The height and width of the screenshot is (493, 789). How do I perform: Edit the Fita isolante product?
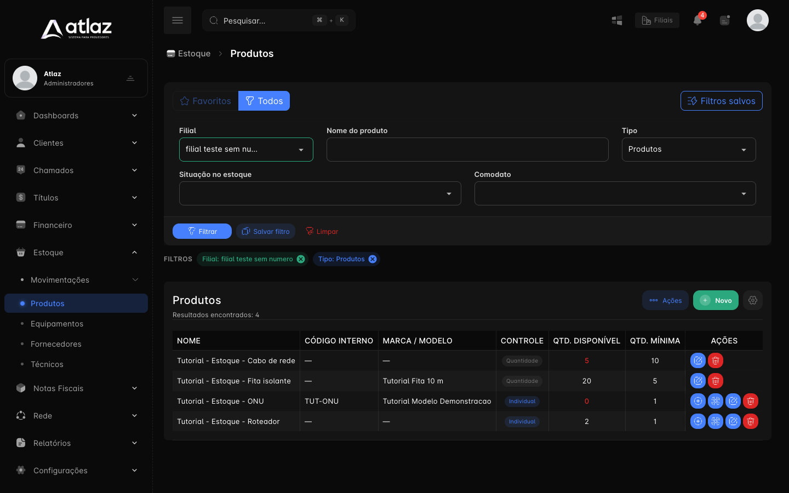pos(698,381)
